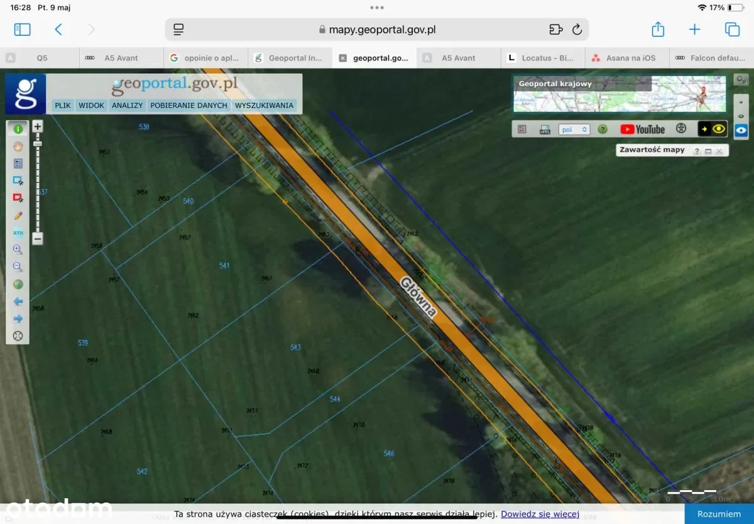
Task: Click the zoom slider plus button
Action: point(38,126)
